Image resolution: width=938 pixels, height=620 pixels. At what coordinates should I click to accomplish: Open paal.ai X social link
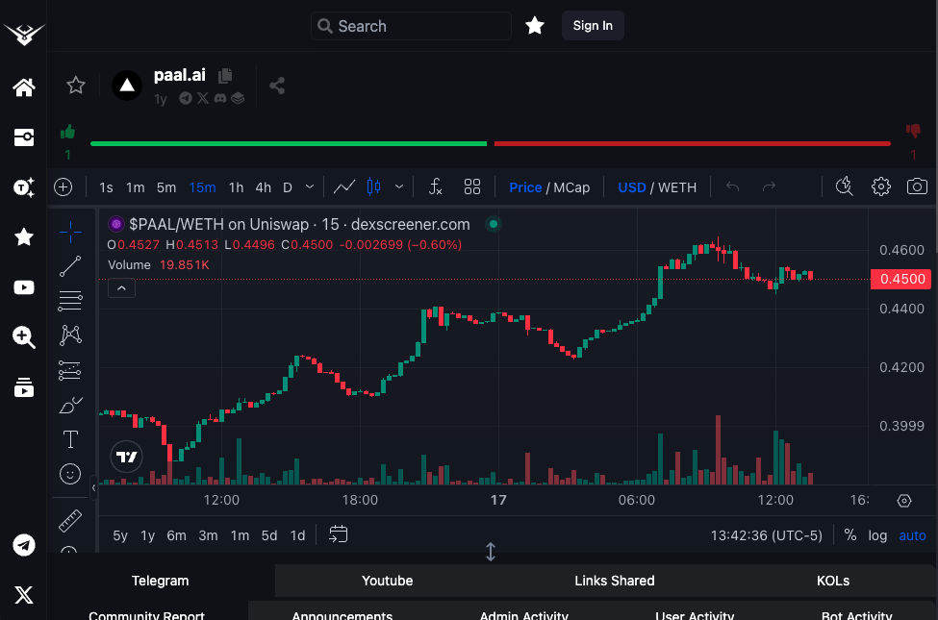203,98
